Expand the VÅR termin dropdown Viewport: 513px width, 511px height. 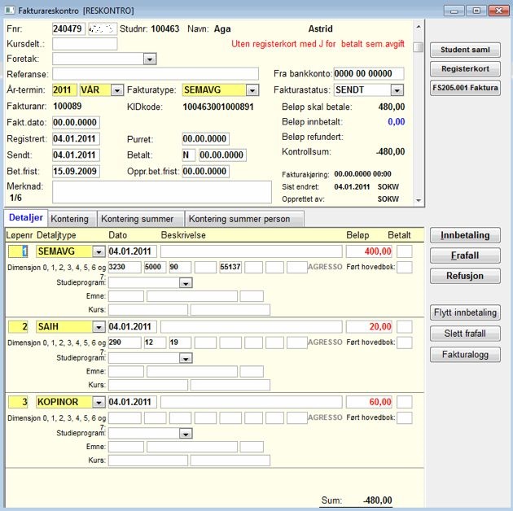[117, 90]
